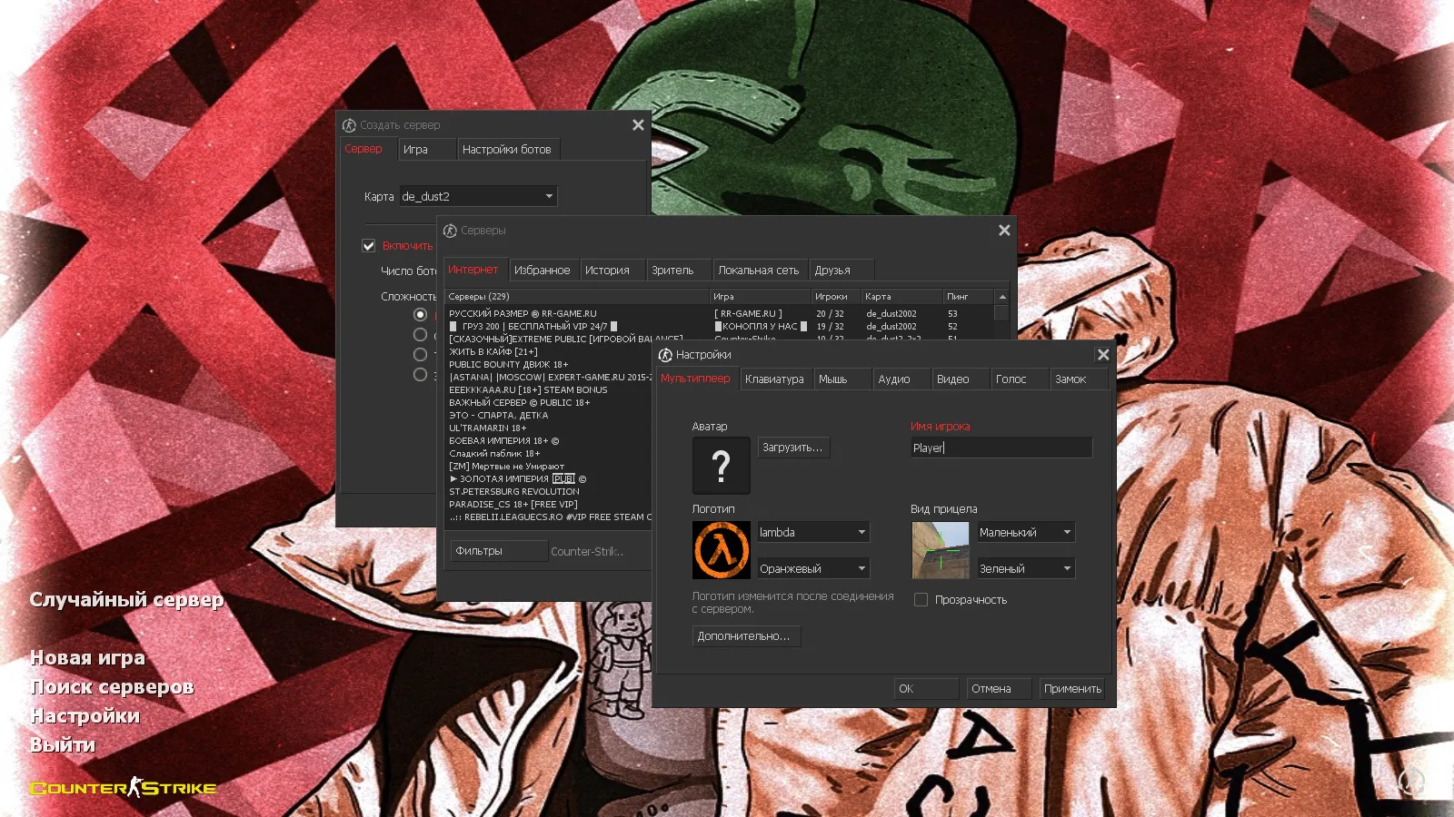This screenshot has width=1454, height=817.
Task: Click the Counter-Strike icon on Создать сервер titlebar
Action: (x=351, y=124)
